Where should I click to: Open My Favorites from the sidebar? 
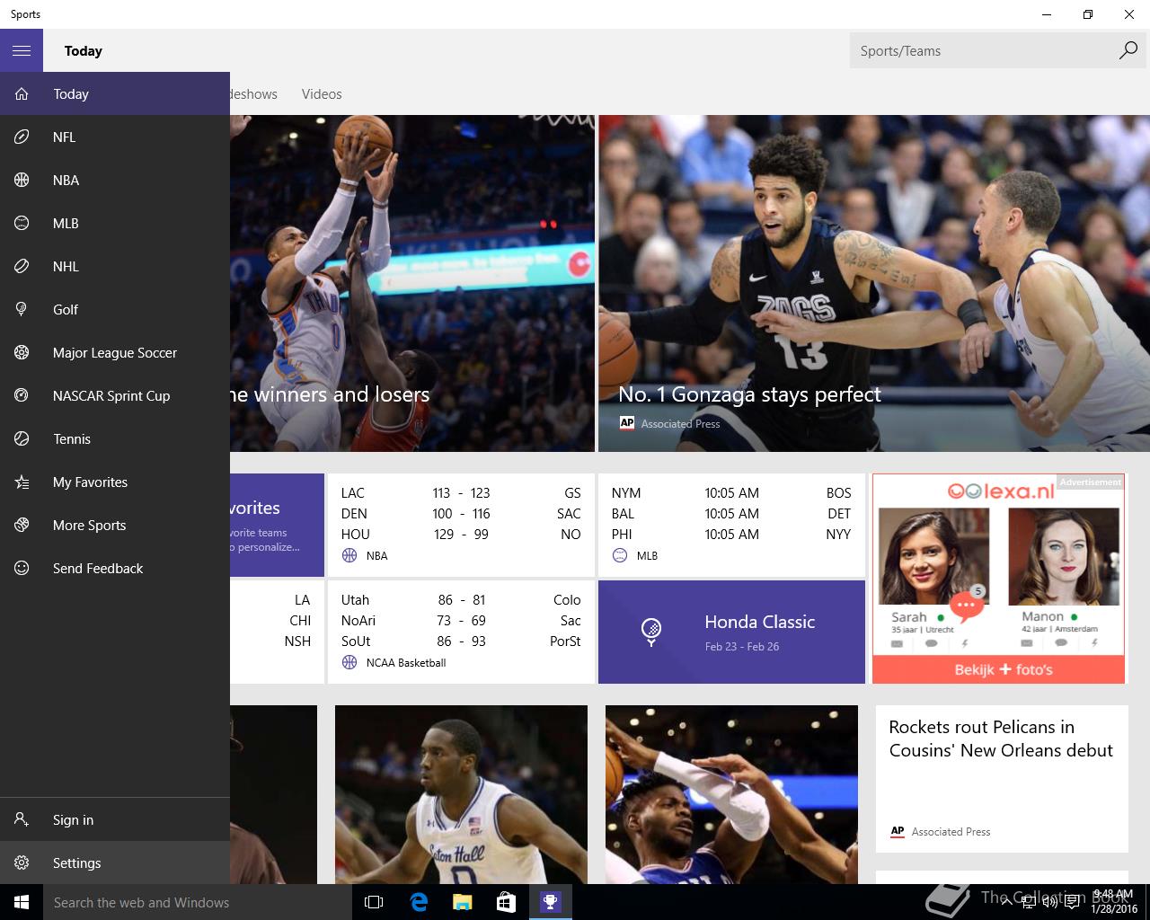tap(115, 482)
